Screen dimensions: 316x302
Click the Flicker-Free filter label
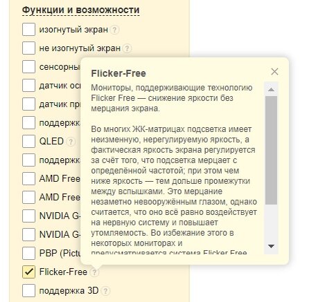63,272
